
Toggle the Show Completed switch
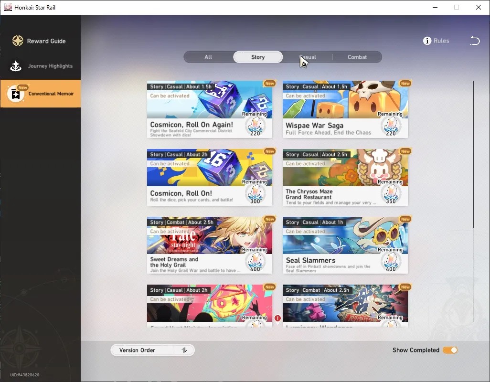(x=450, y=350)
